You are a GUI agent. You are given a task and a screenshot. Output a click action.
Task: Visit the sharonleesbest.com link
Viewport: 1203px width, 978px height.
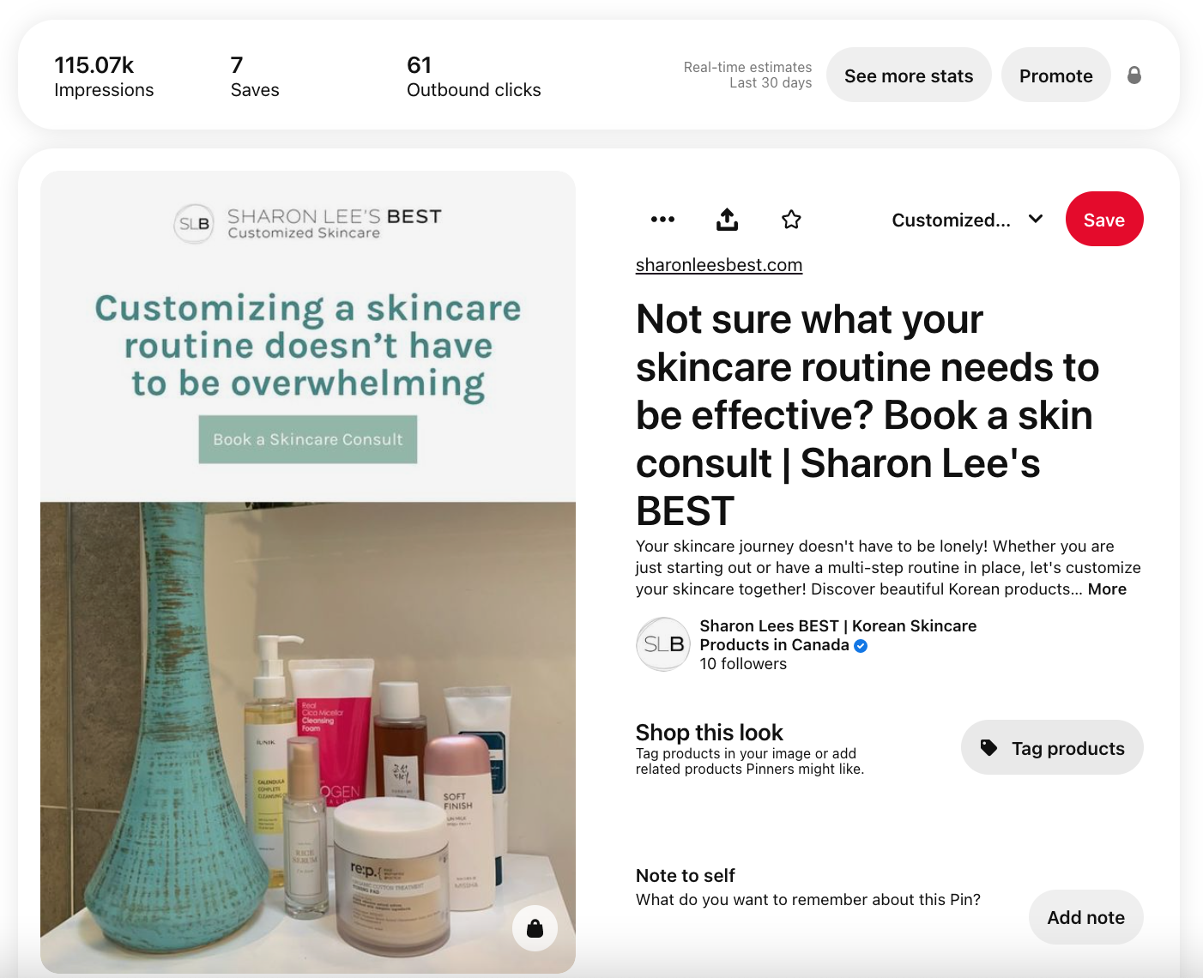[719, 265]
